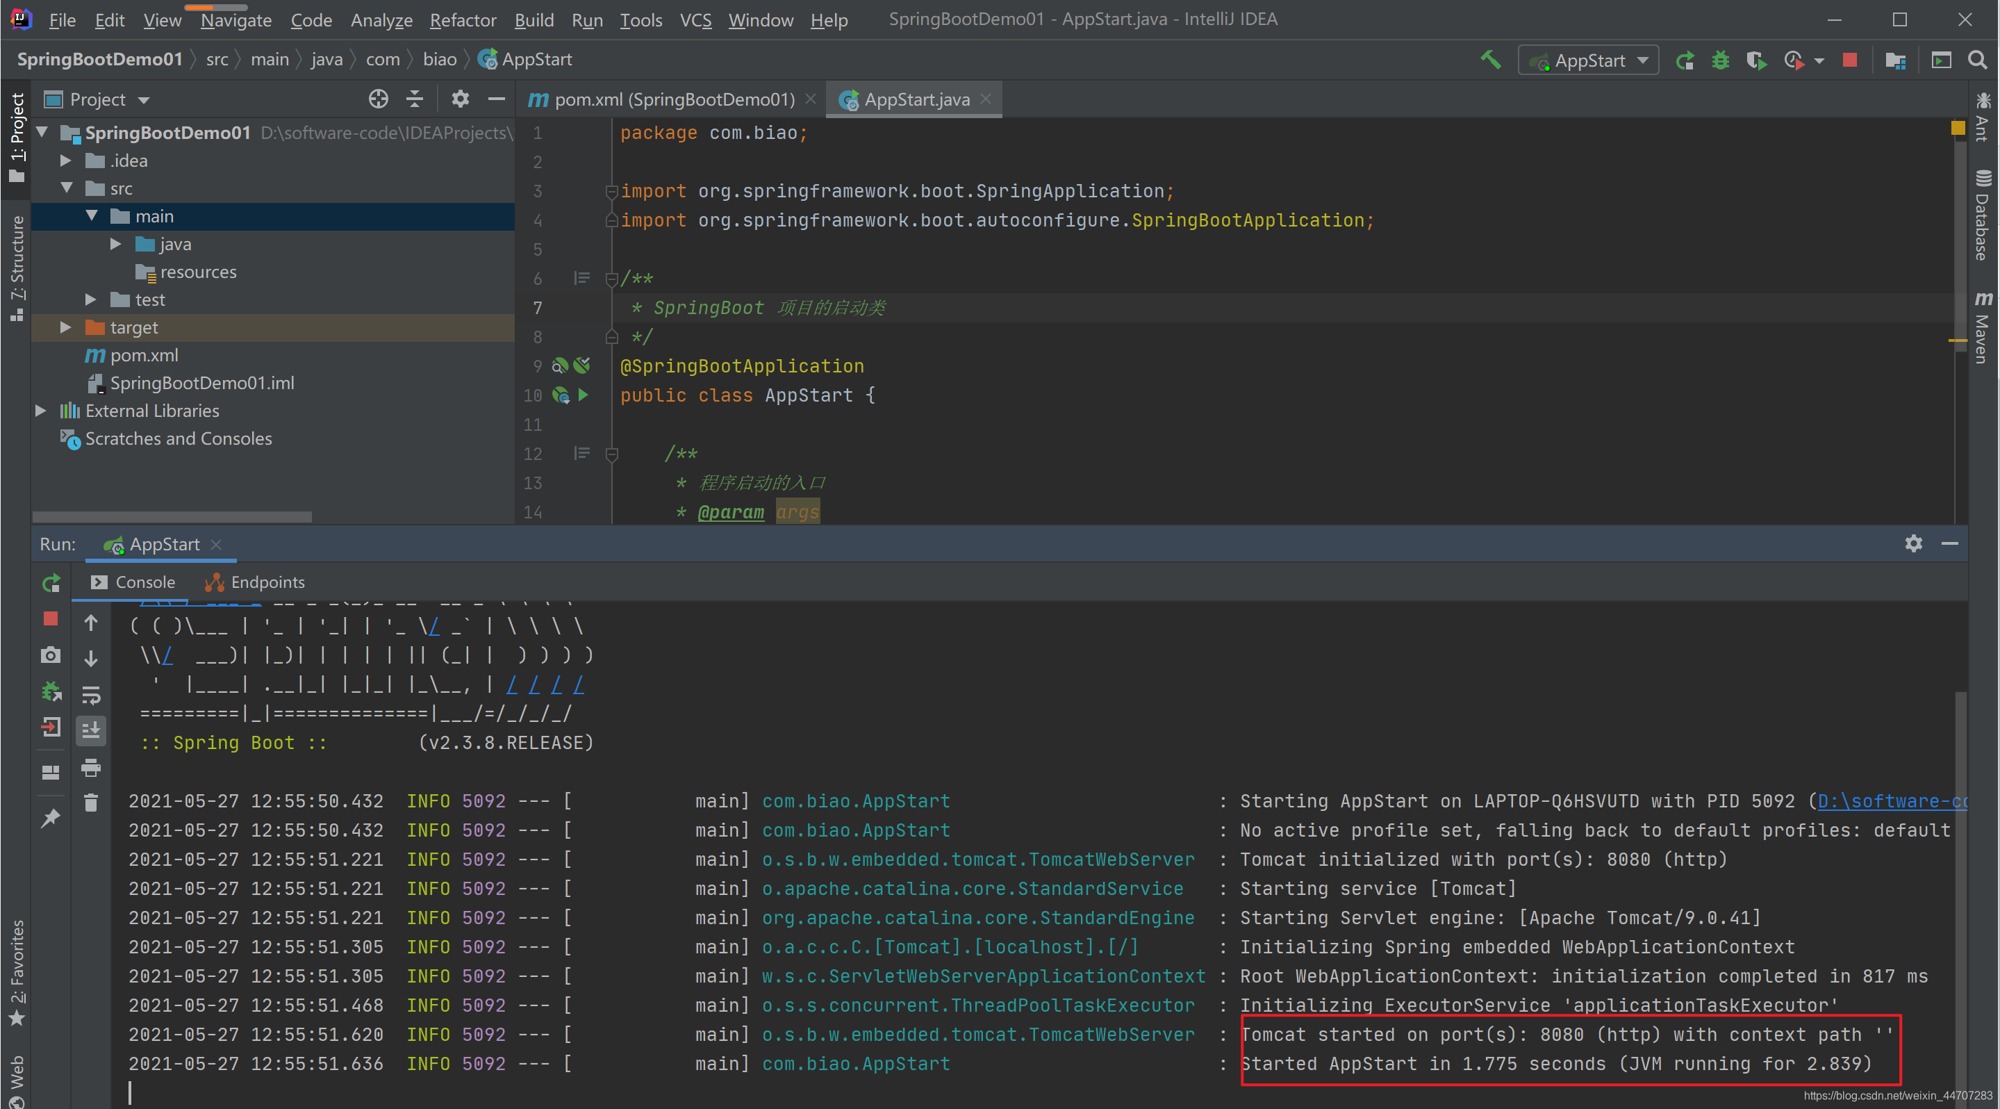Open Database side tool window
Image resolution: width=2000 pixels, height=1109 pixels.
coord(1982,214)
